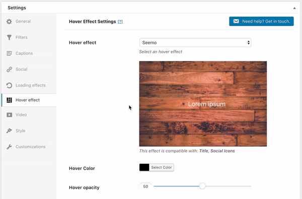Click the Select Color button
The width and height of the screenshot is (302, 199).
click(162, 167)
